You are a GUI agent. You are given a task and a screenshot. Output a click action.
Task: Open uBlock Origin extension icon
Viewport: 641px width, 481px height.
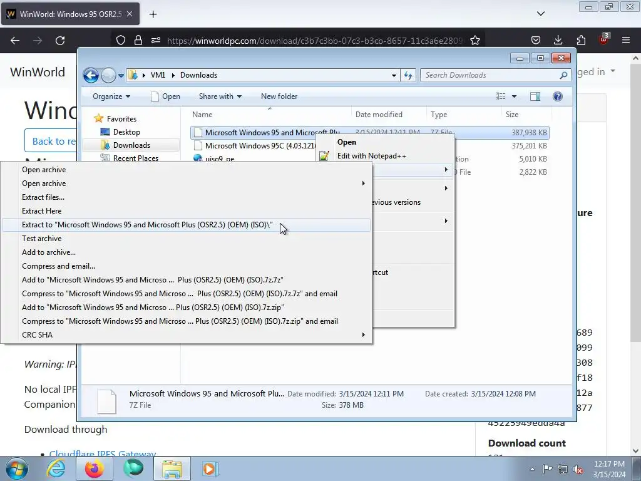tap(604, 39)
